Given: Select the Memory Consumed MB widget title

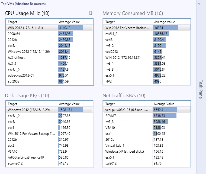Looking at the screenshot, I should click(133, 13).
